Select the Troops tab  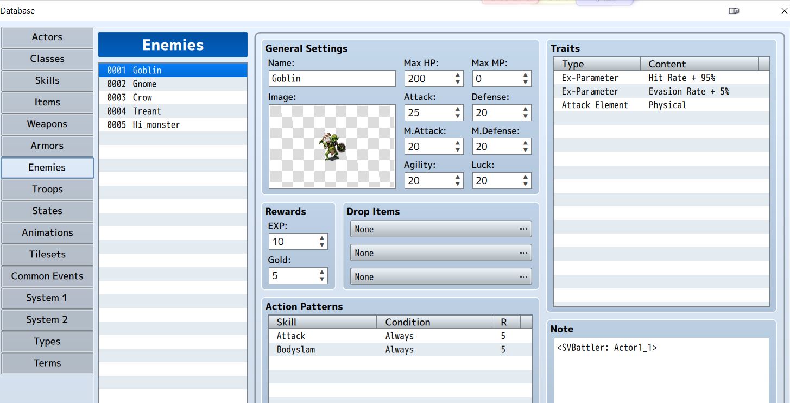47,189
